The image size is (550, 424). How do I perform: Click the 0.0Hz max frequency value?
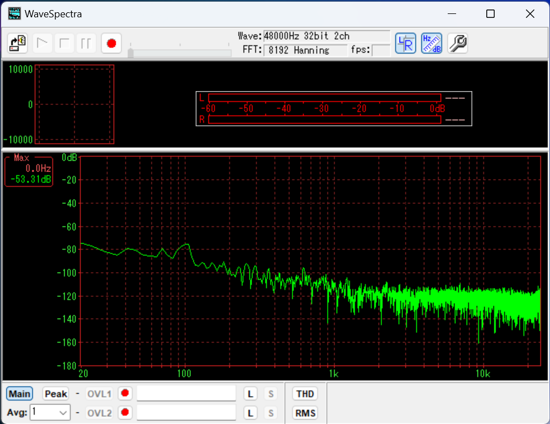point(38,168)
